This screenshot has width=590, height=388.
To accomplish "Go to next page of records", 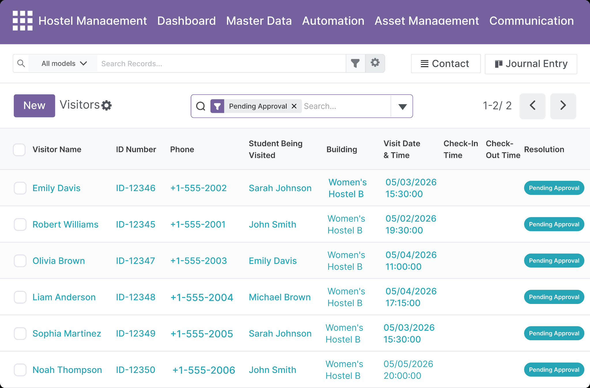I will [x=563, y=106].
